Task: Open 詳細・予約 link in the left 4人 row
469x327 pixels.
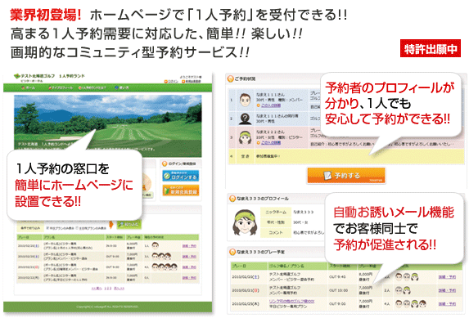Action: (189, 267)
